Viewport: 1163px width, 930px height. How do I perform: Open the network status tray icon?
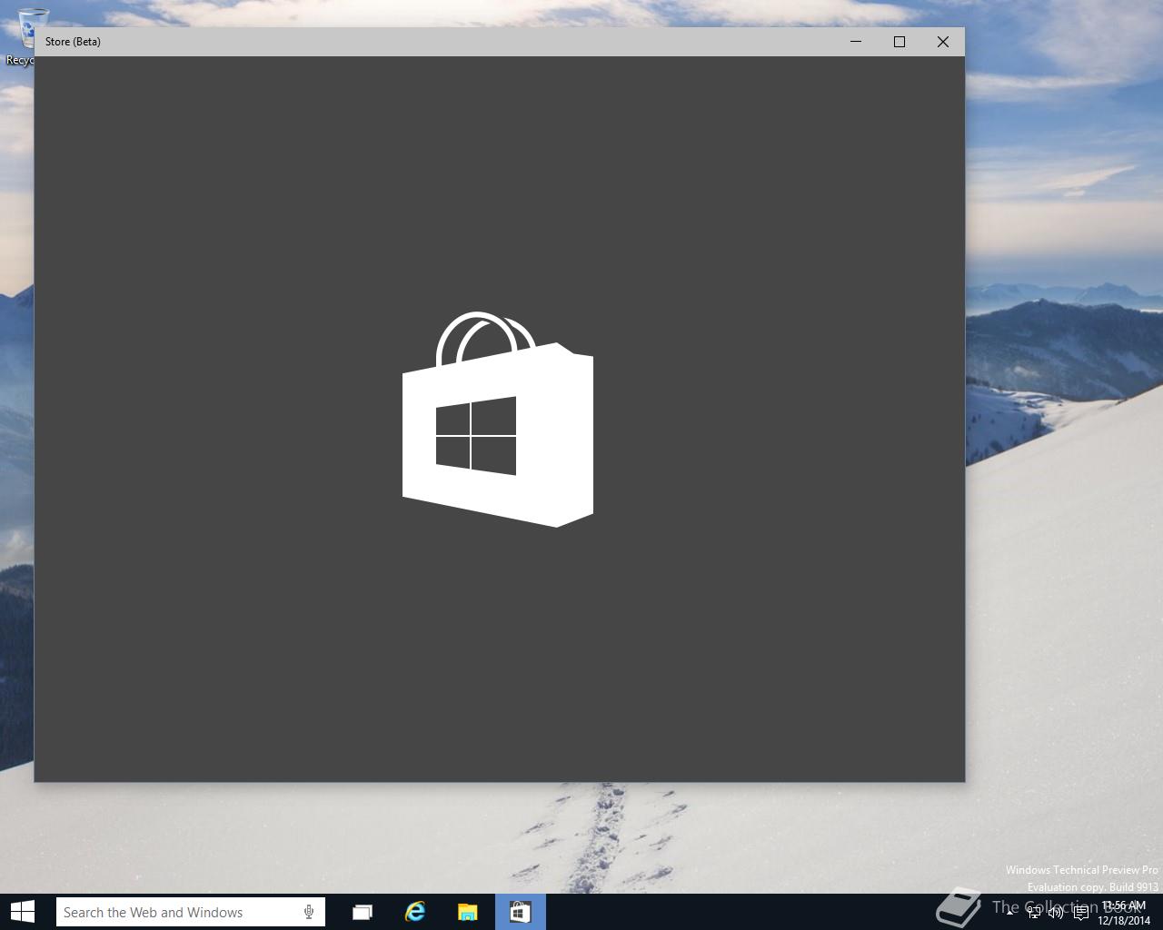point(1034,913)
